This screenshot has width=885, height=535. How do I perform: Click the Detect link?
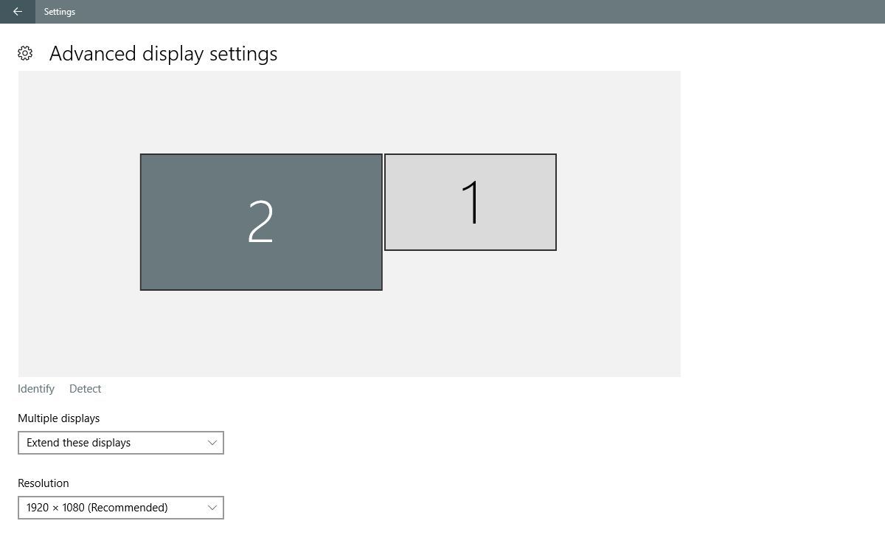pos(85,389)
